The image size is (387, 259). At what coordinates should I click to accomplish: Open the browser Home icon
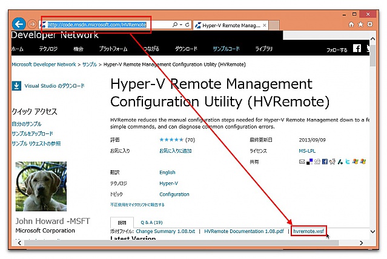click(x=351, y=24)
